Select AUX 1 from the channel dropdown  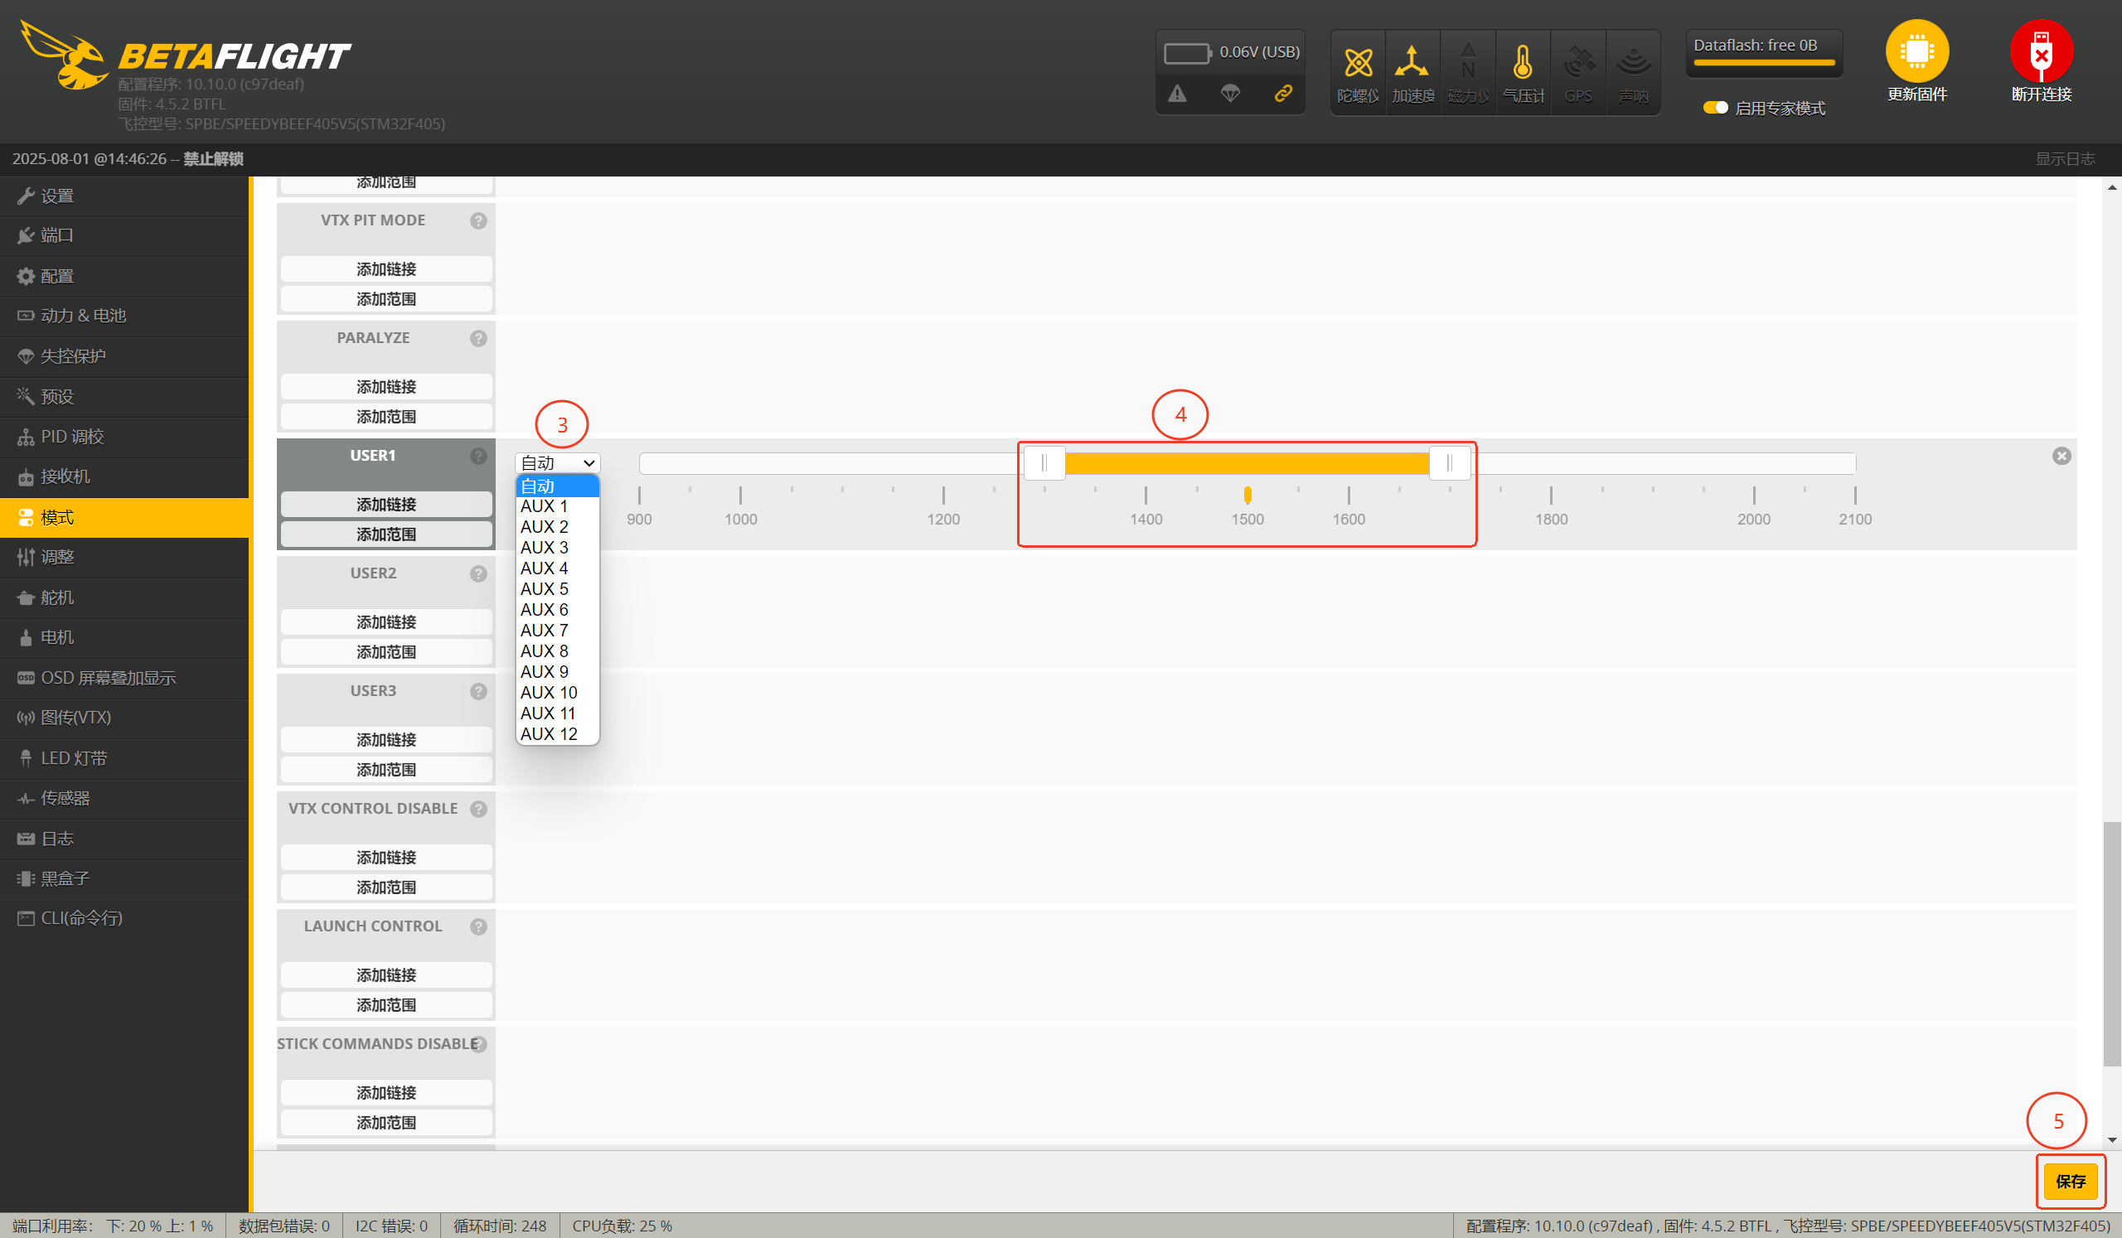(544, 506)
